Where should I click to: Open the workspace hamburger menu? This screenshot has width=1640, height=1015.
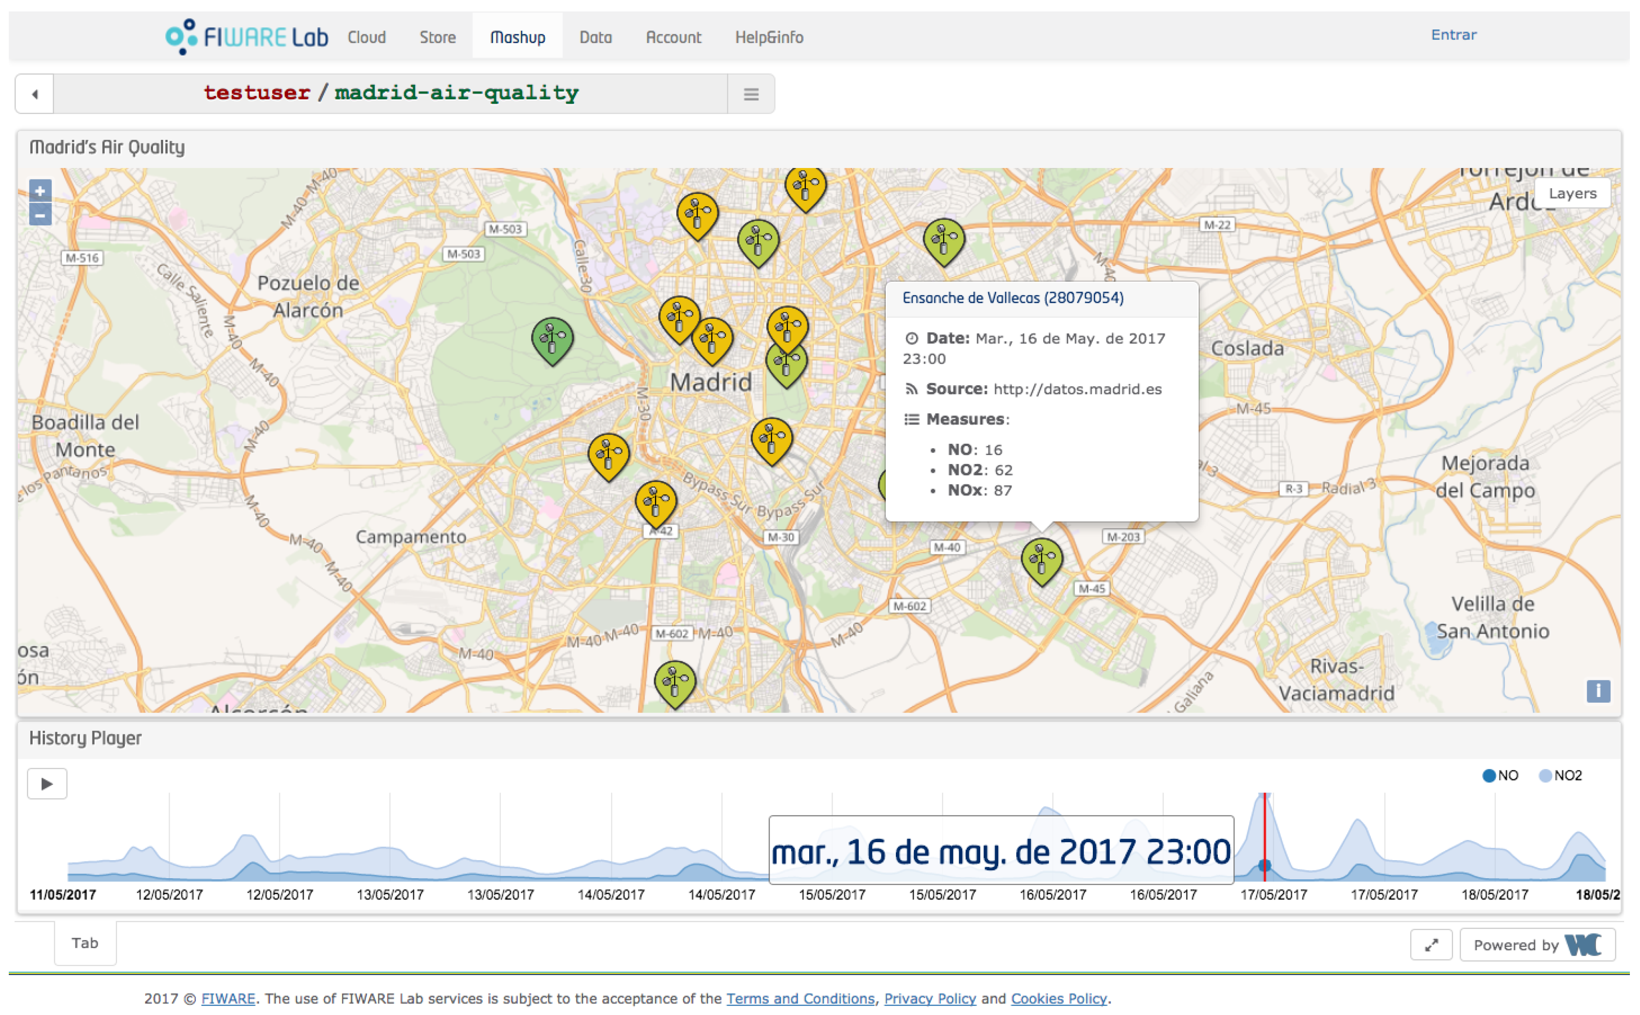coord(751,95)
